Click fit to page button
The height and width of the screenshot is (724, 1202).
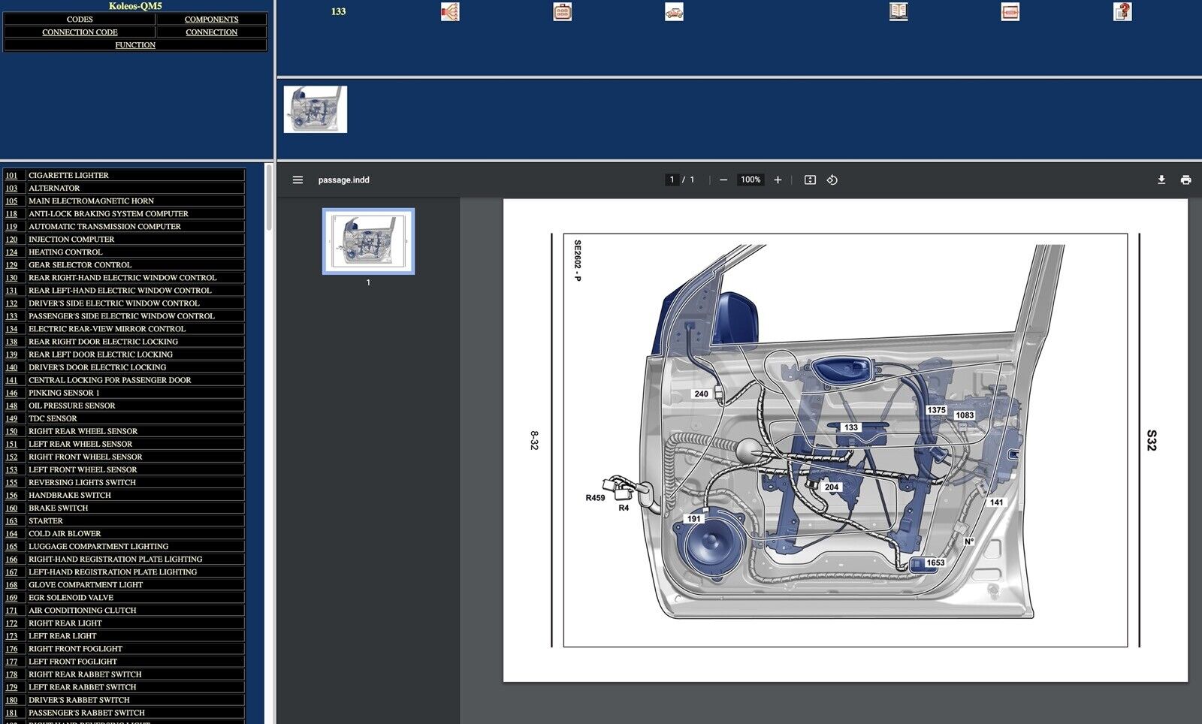(810, 180)
